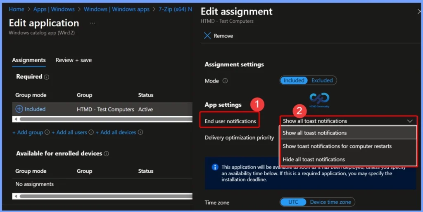Click left arrow of Required table scrollbar
This screenshot has height=212, width=423.
[16, 119]
